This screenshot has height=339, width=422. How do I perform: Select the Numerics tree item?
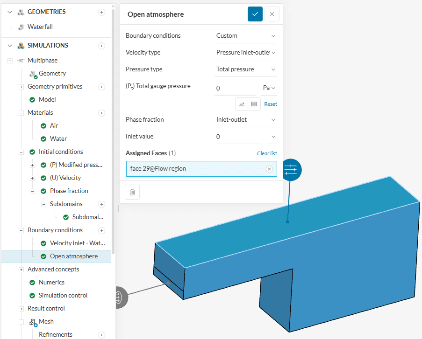coord(51,283)
